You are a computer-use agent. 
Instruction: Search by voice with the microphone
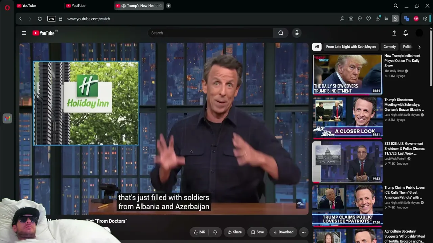click(297, 33)
